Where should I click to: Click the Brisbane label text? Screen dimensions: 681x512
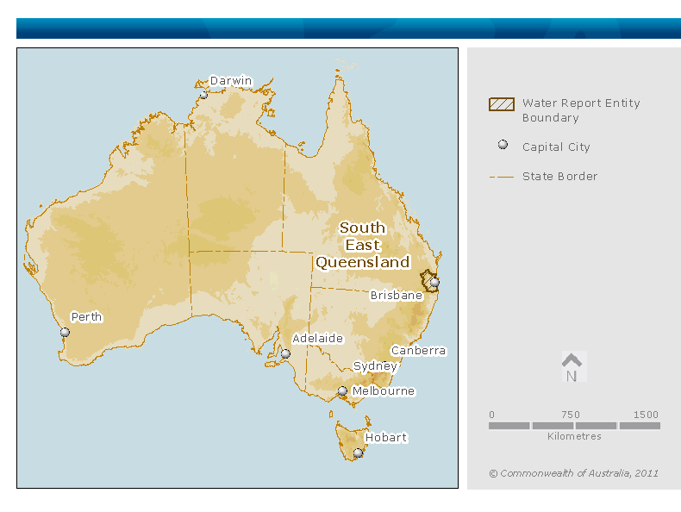click(396, 296)
